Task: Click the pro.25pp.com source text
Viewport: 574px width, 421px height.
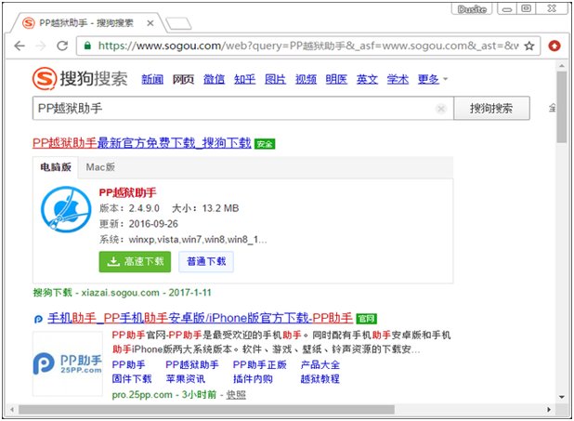Action: (x=142, y=395)
